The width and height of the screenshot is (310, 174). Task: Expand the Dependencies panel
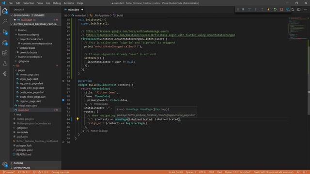tap(35, 168)
